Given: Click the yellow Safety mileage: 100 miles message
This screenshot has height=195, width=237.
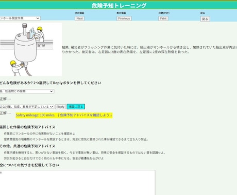Looking at the screenshot, I should 64,115.
